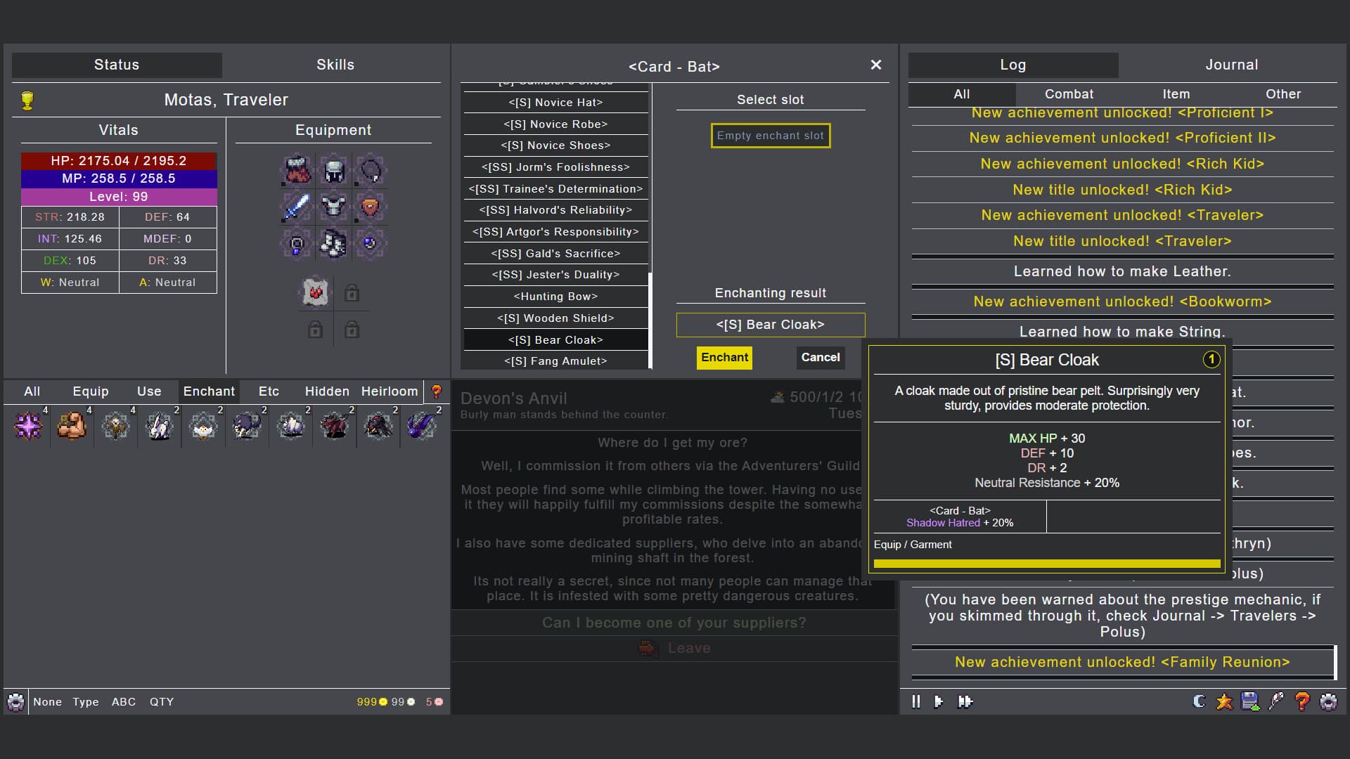Click the moon icon in the bottom-right toolbar
The width and height of the screenshot is (1350, 759).
click(1197, 702)
